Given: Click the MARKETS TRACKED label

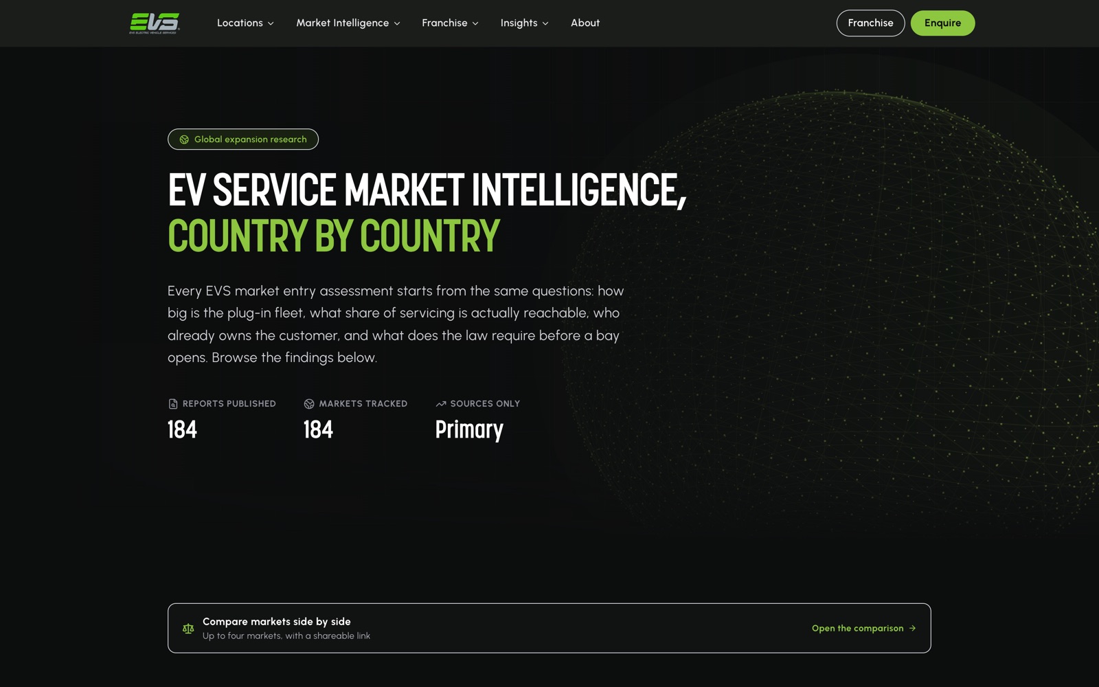Looking at the screenshot, I should pos(363,404).
